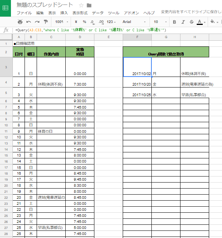Select column A header
The image size is (222, 238).
click(19, 37)
